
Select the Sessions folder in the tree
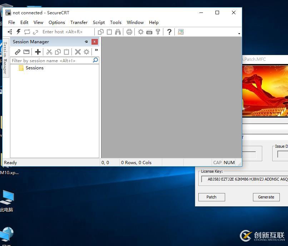pyautogui.click(x=34, y=68)
